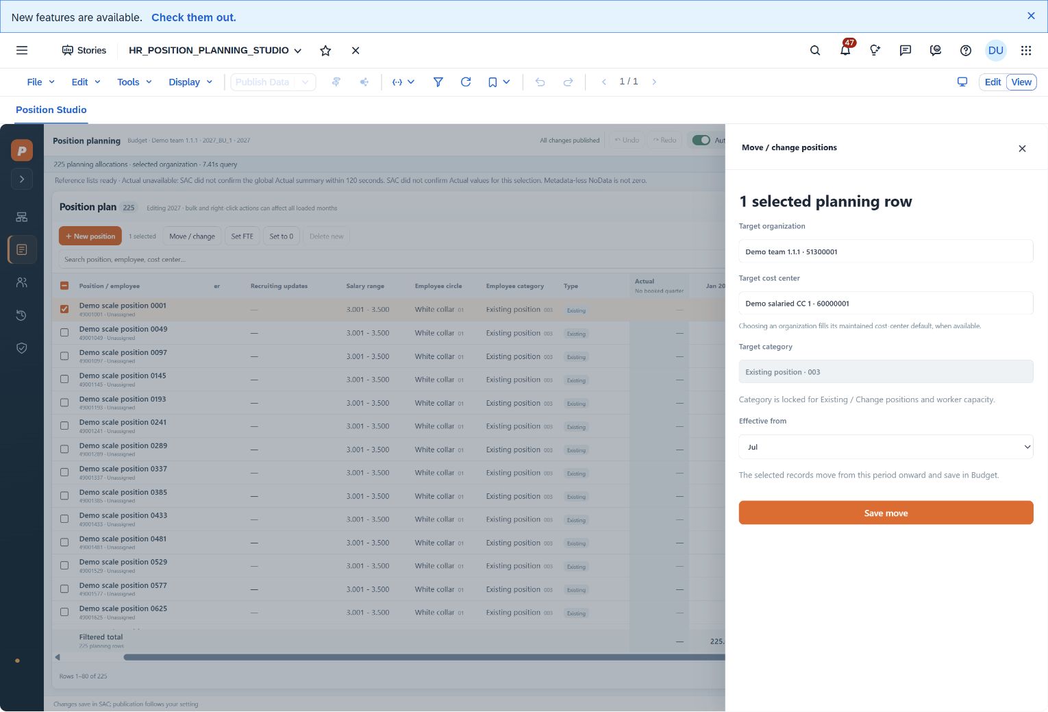Click the DU user avatar
The width and height of the screenshot is (1048, 712).
996,50
